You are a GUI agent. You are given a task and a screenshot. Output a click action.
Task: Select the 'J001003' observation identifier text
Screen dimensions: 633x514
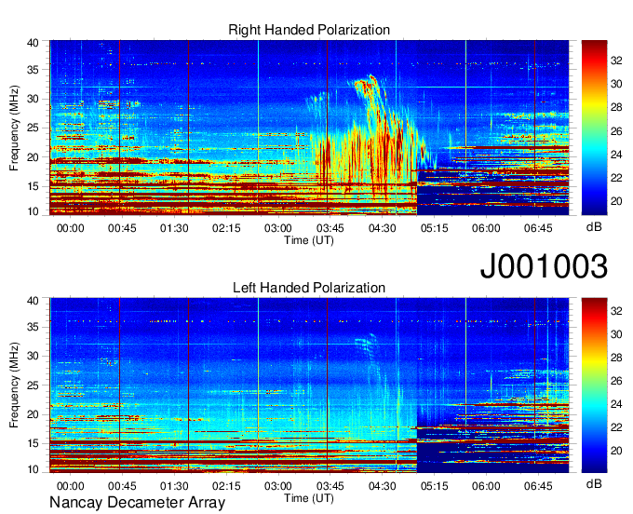pos(544,265)
